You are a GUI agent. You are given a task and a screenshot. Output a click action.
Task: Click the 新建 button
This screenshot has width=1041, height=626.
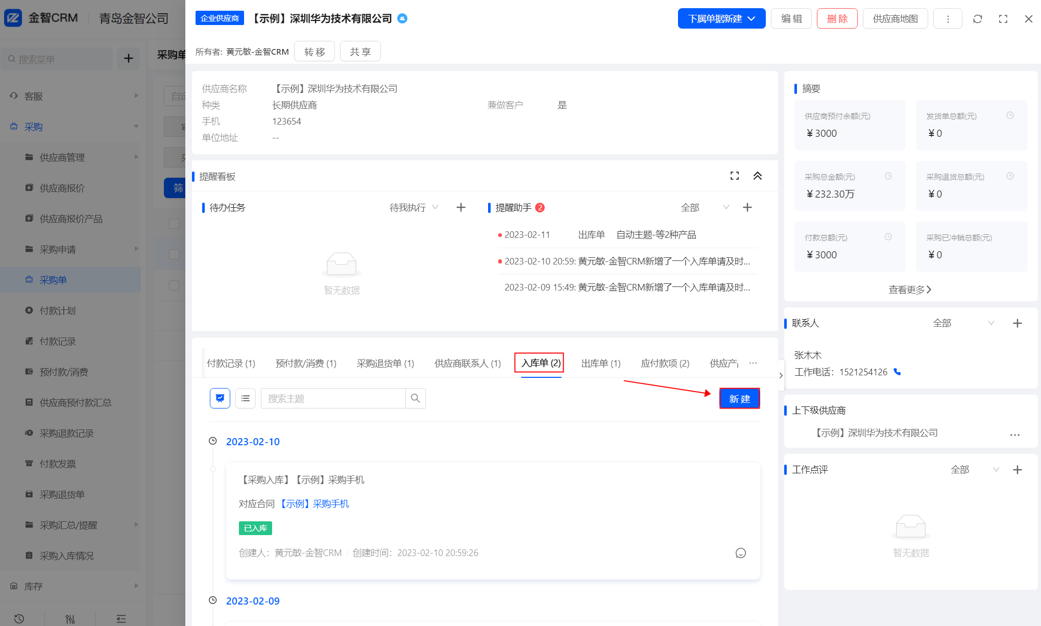pyautogui.click(x=739, y=399)
